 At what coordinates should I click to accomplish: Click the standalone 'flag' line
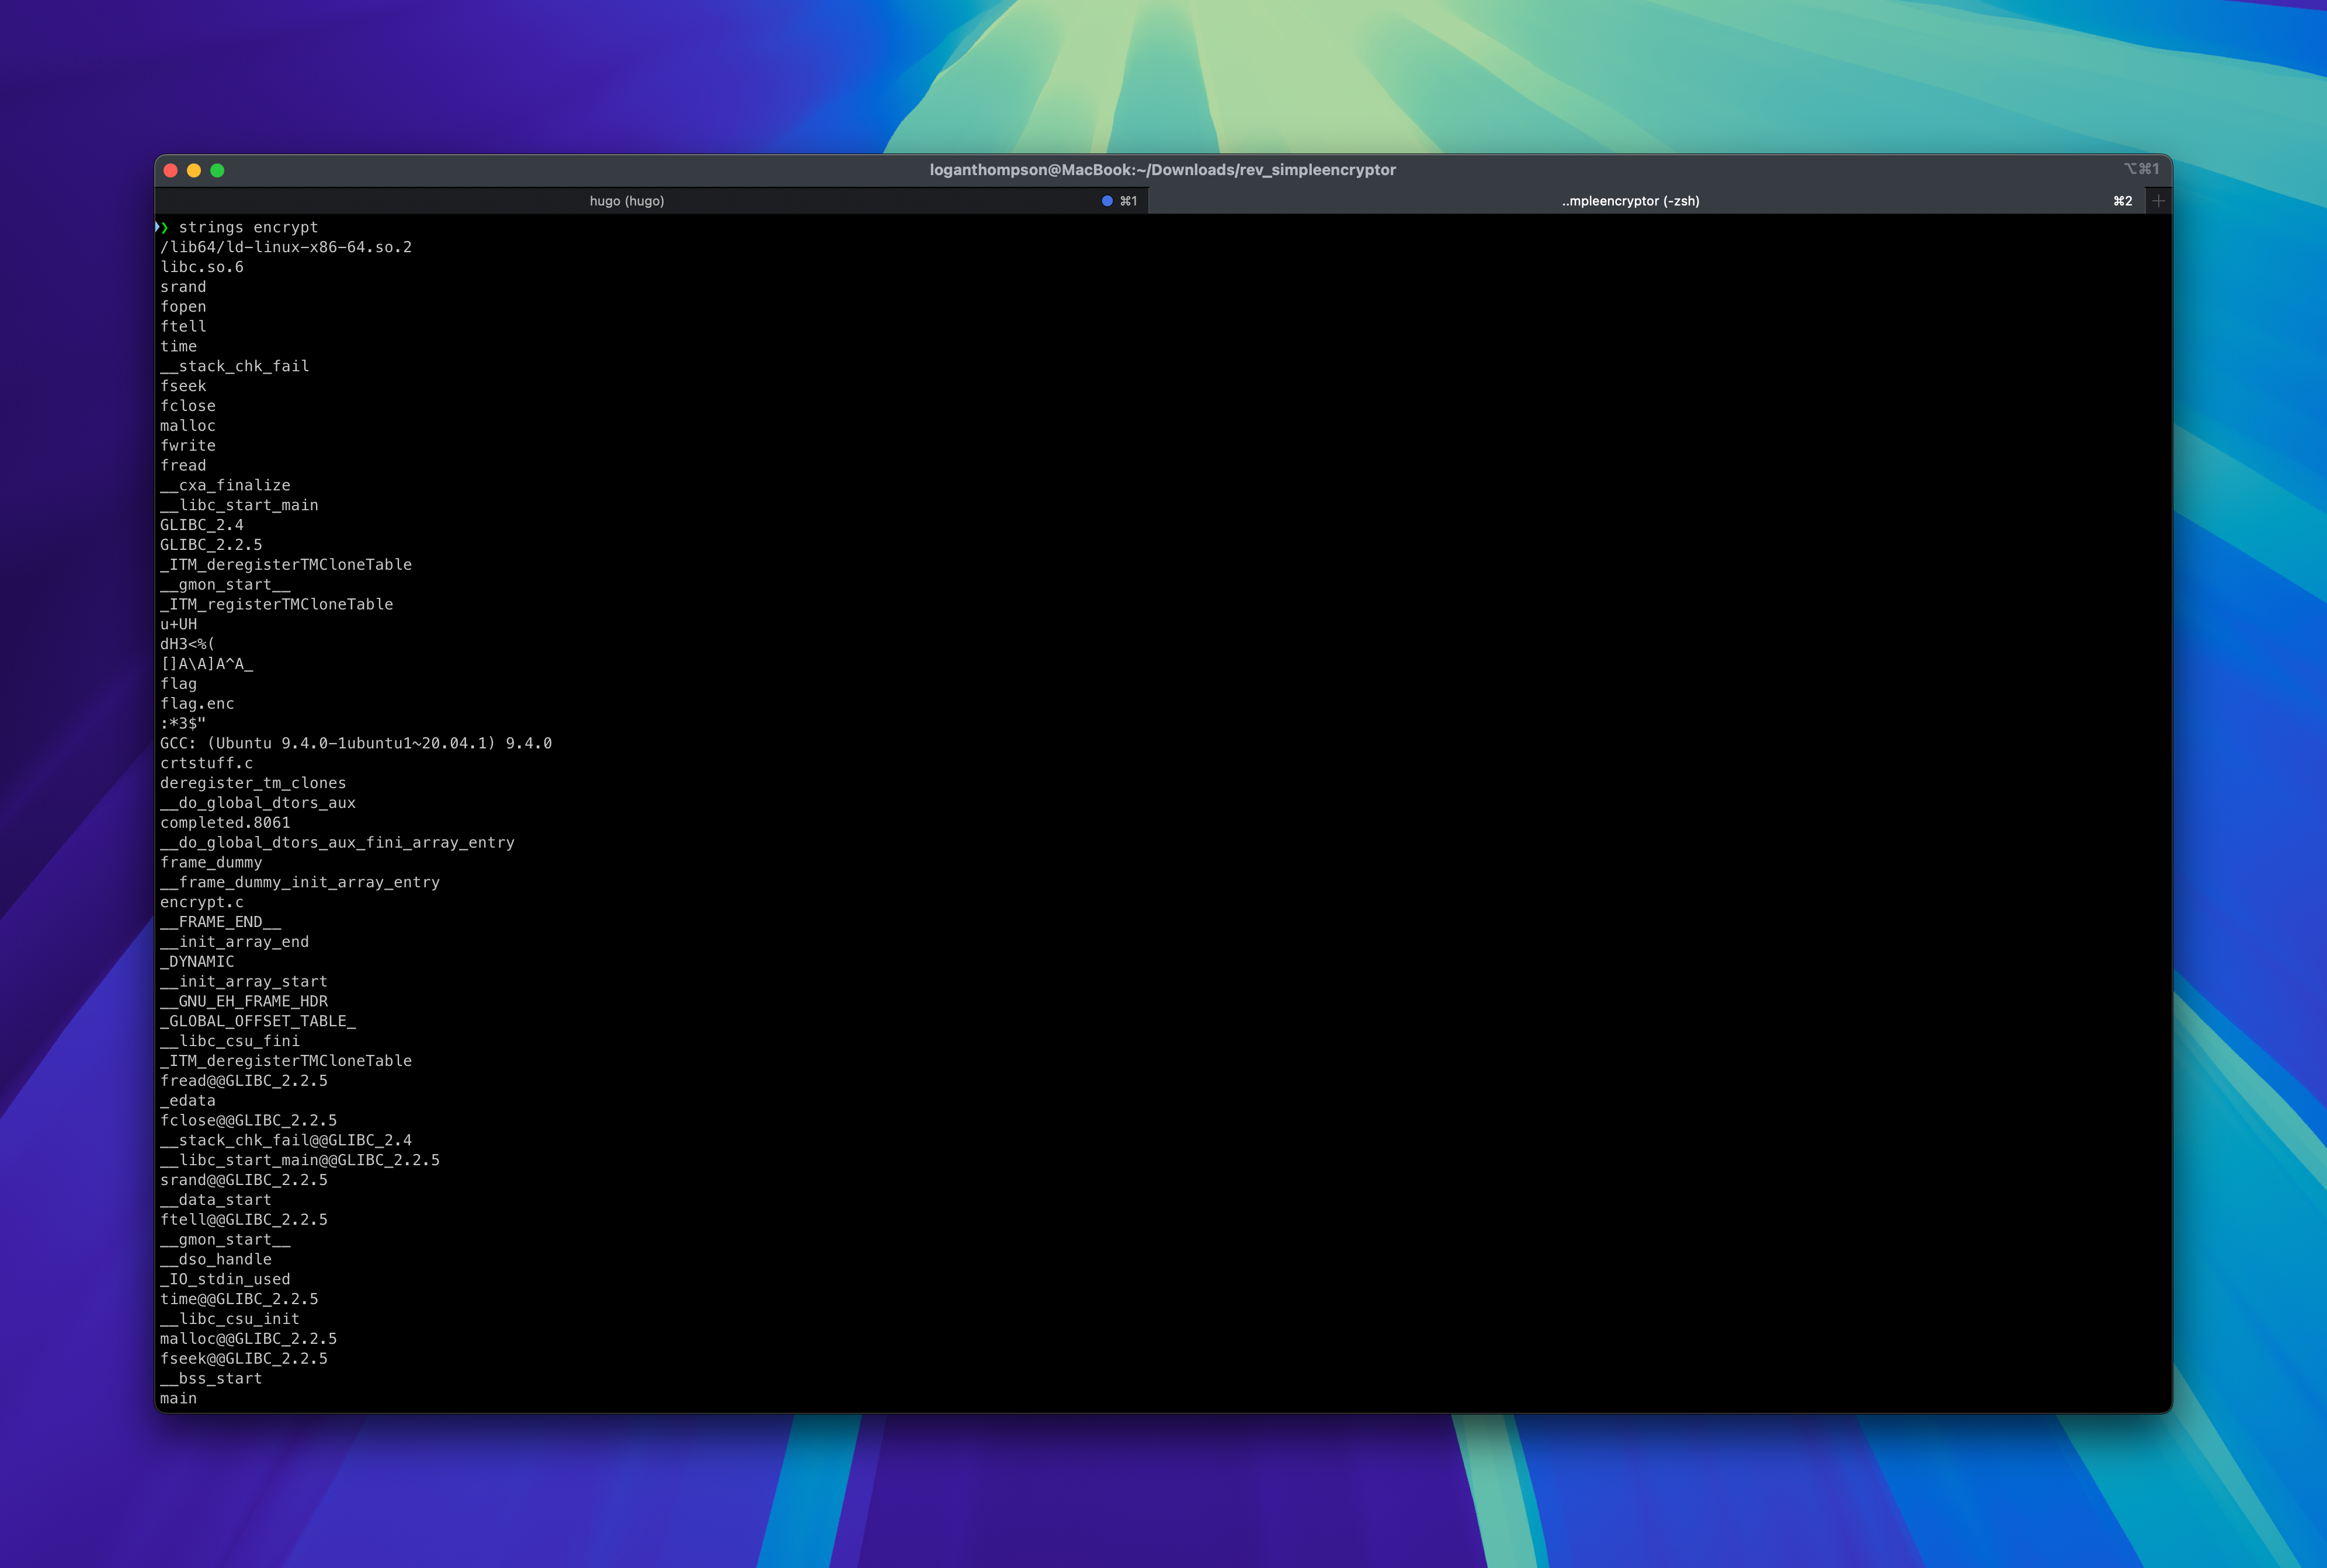pos(179,684)
